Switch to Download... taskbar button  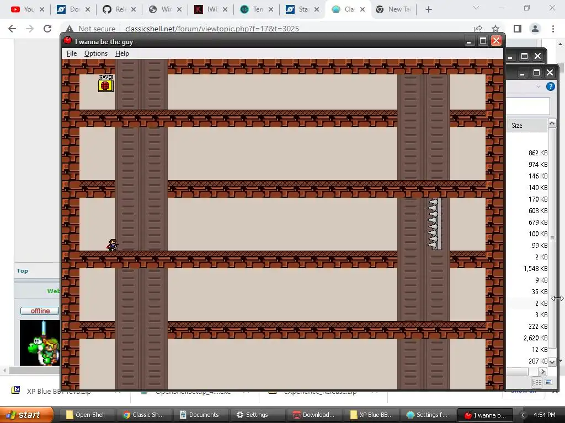tap(313, 415)
